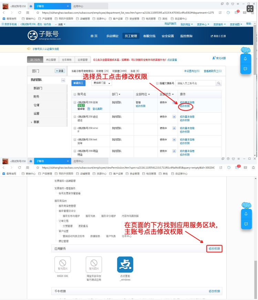Tick the select-all checkbox beside 账号名
The width and height of the screenshot is (258, 300).
[75, 94]
